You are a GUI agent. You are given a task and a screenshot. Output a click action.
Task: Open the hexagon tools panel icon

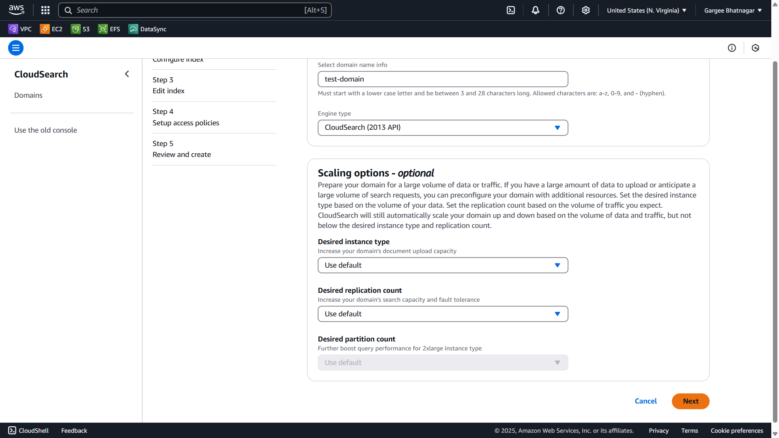(755, 48)
